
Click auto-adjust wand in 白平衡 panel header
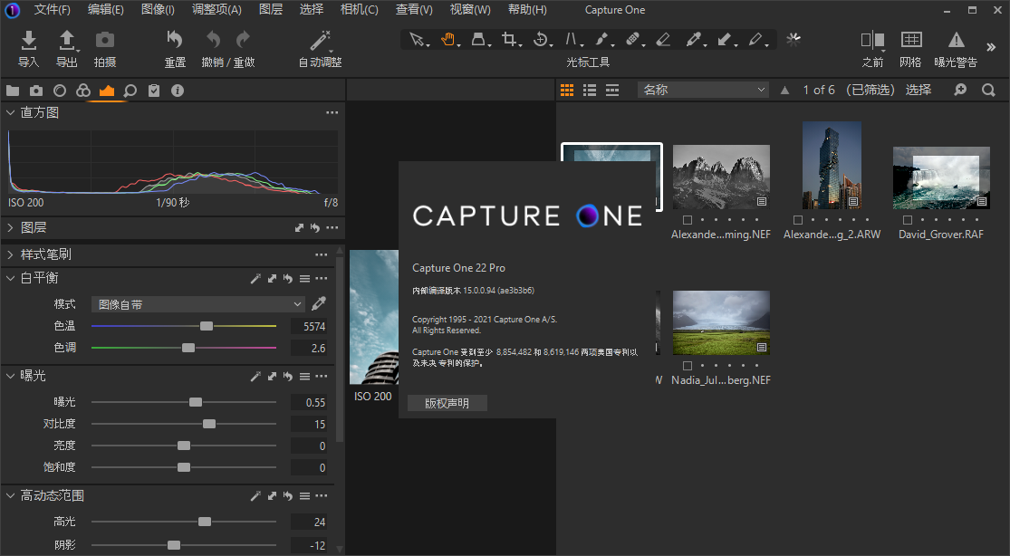click(255, 278)
